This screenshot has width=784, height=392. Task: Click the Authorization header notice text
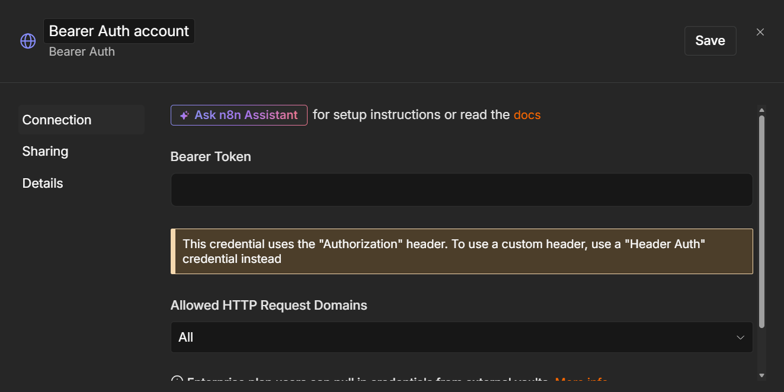tap(443, 252)
